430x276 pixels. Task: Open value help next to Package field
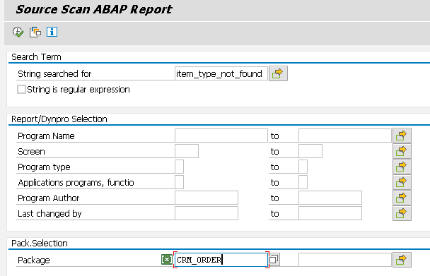(x=274, y=259)
